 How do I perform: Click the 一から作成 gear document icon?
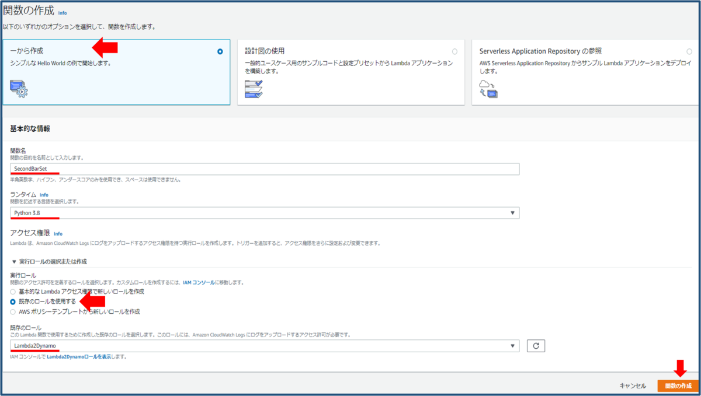pyautogui.click(x=19, y=89)
